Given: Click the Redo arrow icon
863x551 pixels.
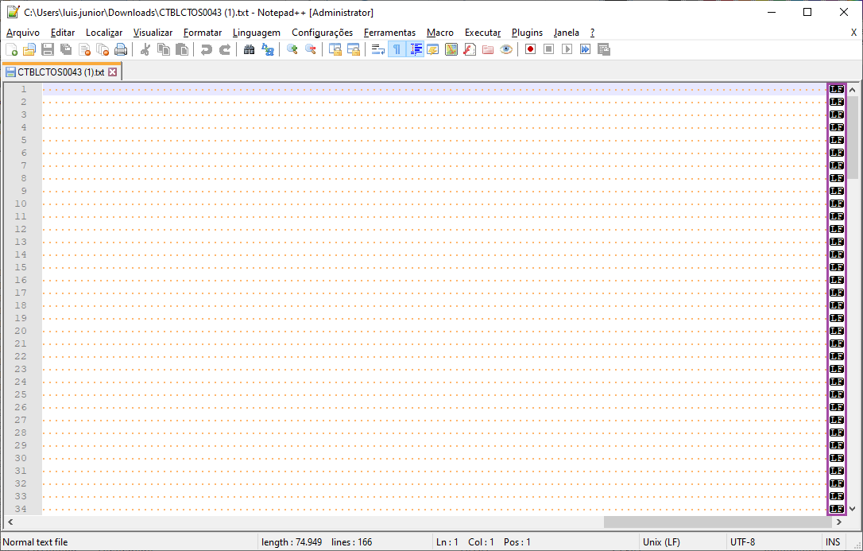Looking at the screenshot, I should coord(225,49).
